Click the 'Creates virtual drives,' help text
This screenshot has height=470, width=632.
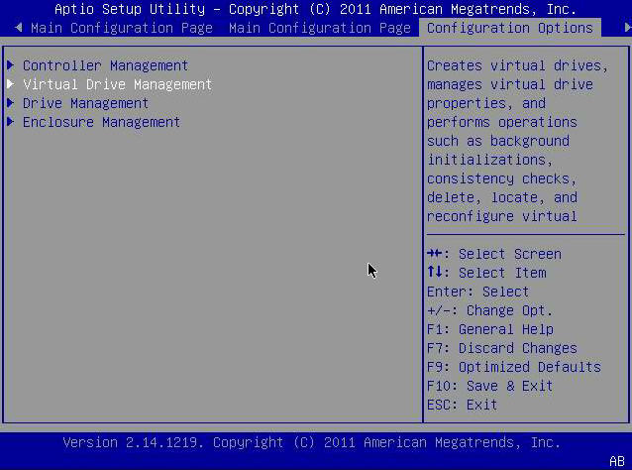[517, 65]
